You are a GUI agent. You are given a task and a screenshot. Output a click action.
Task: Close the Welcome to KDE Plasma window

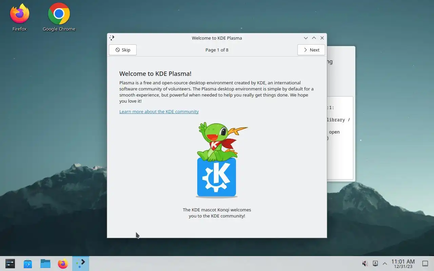[322, 38]
